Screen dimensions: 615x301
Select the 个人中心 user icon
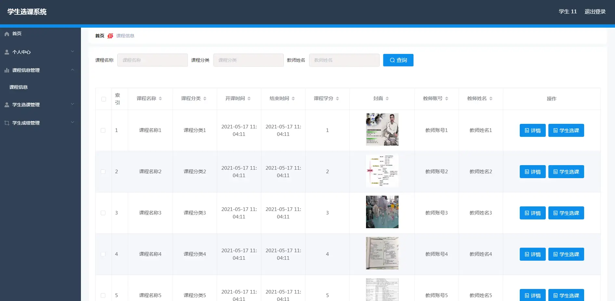6,52
